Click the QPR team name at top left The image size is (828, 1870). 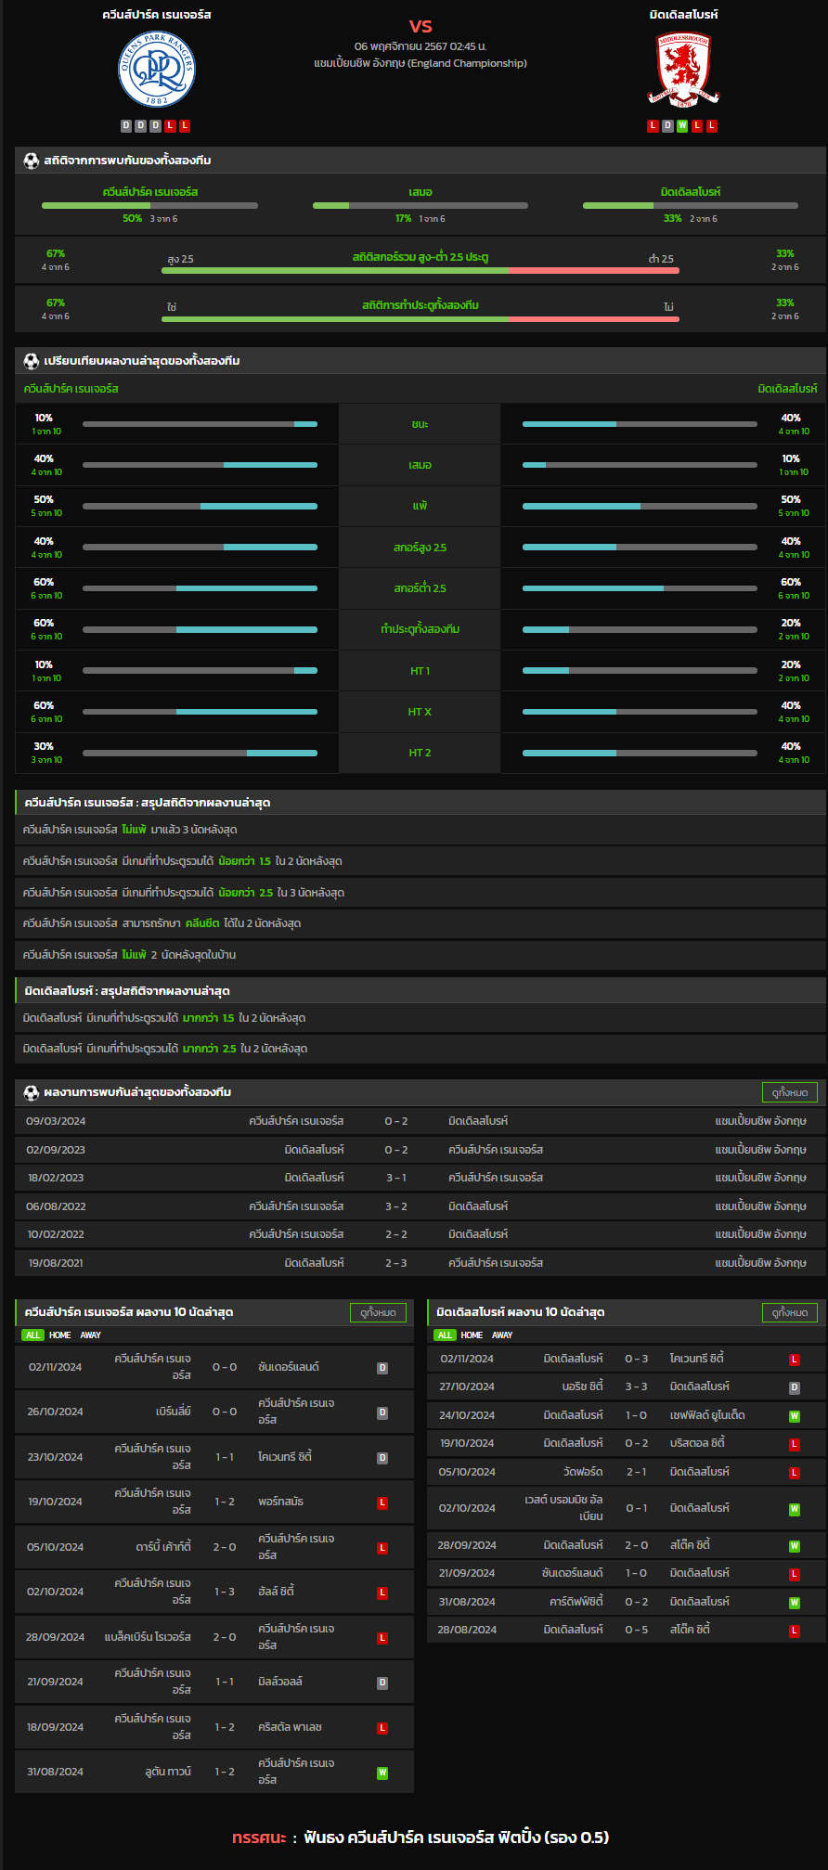pyautogui.click(x=157, y=15)
